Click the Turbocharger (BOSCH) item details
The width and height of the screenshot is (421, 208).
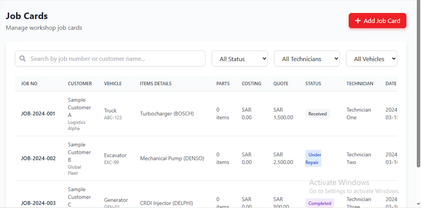coord(167,114)
